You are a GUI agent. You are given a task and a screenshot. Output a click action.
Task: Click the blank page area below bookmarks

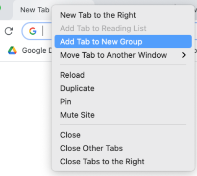click(x=25, y=114)
